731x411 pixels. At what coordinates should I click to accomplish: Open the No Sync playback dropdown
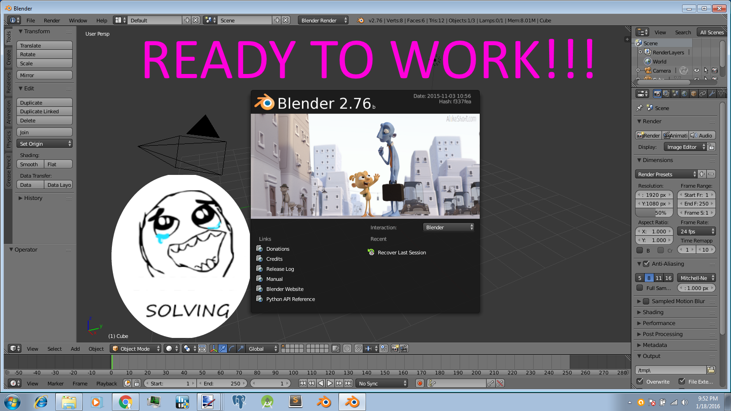coord(381,383)
